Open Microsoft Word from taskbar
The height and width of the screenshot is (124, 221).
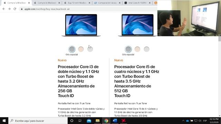click(x=115, y=121)
